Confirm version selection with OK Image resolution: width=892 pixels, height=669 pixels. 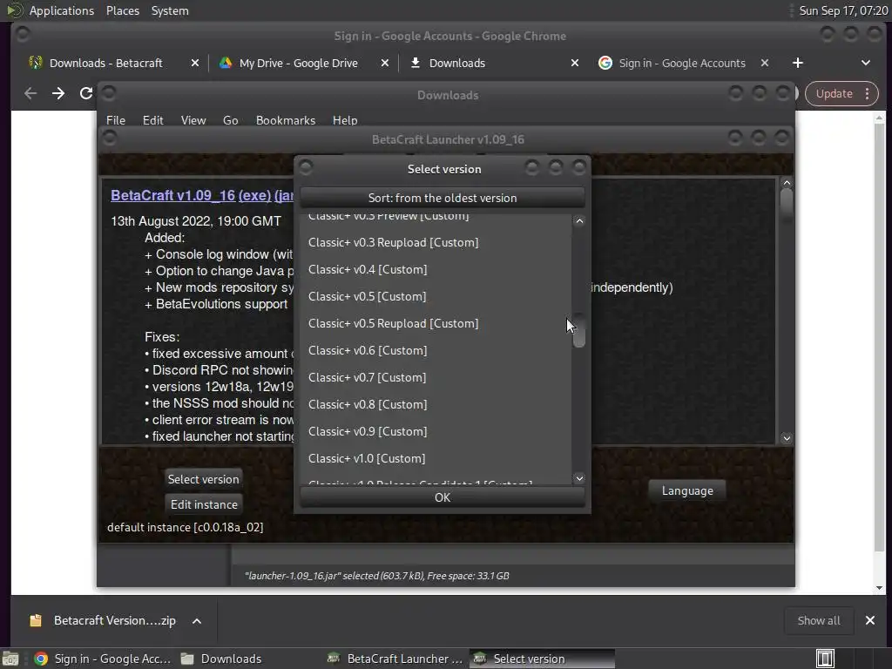[442, 497]
